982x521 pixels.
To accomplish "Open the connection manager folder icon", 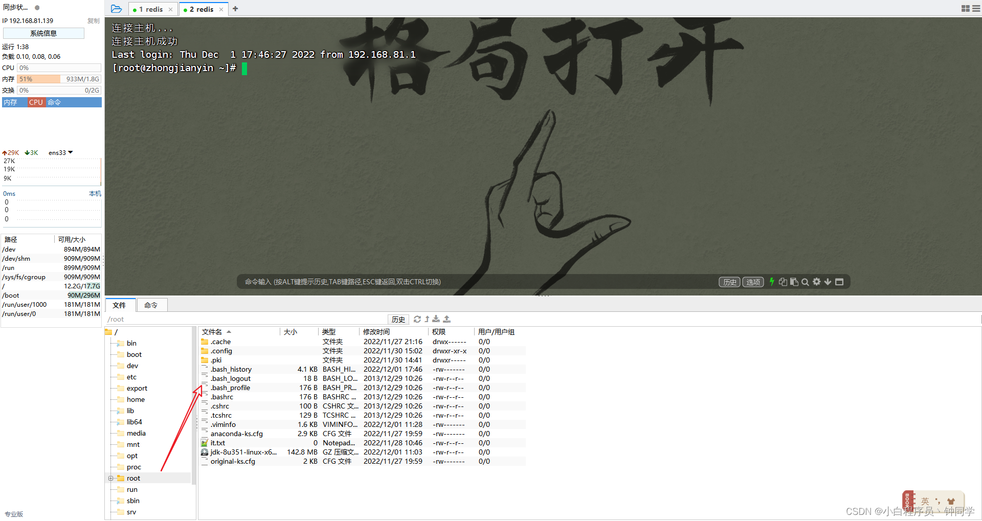I will [x=116, y=9].
